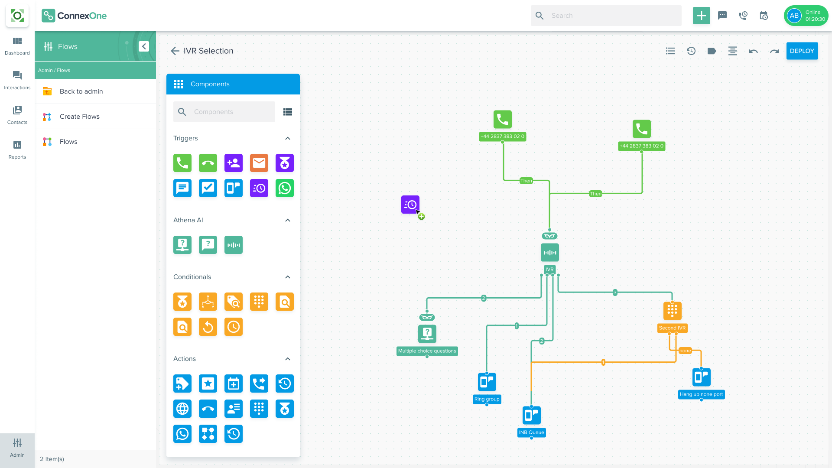
Task: Open Reports from left navigation
Action: click(17, 150)
